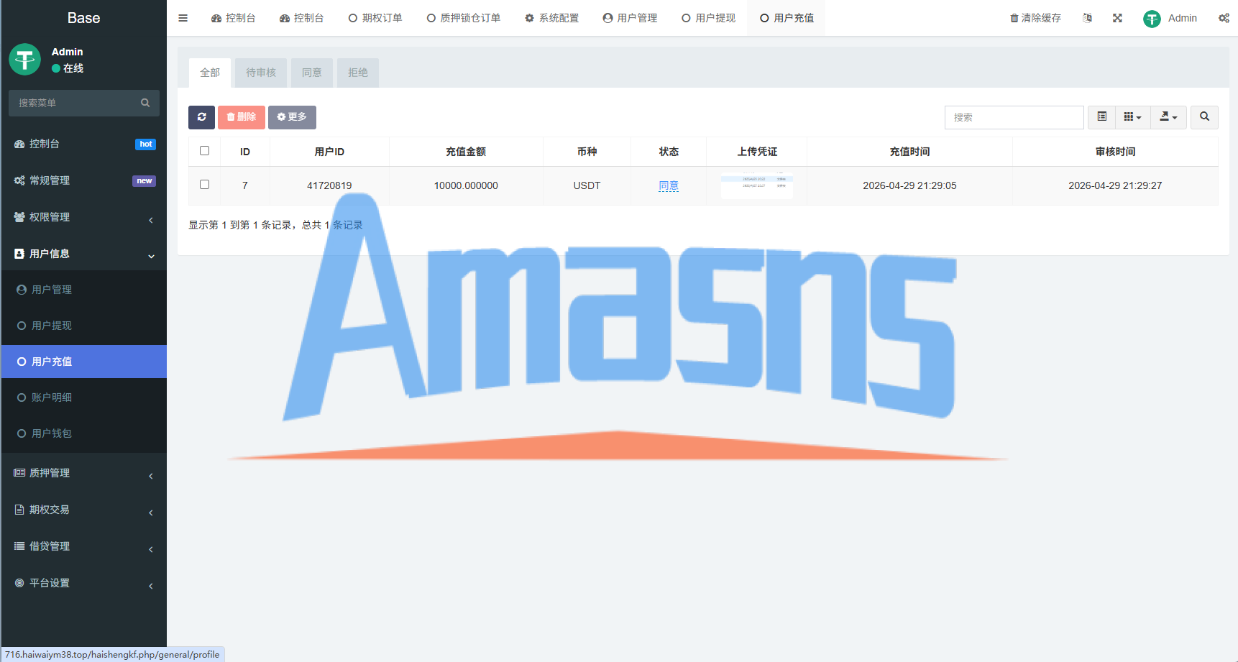Expand the 借贷管理 sidebar menu
Screen dimensions: 1238x662
tap(84, 546)
